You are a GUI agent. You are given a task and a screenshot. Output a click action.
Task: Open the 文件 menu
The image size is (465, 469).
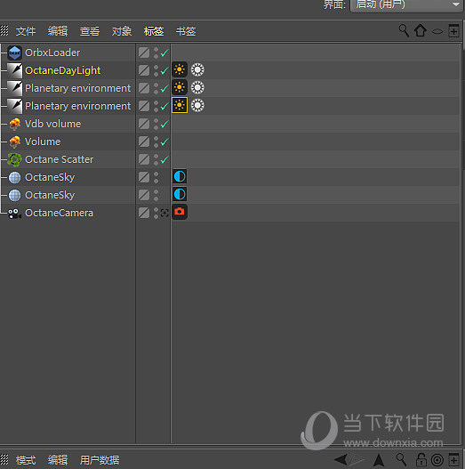(x=26, y=31)
